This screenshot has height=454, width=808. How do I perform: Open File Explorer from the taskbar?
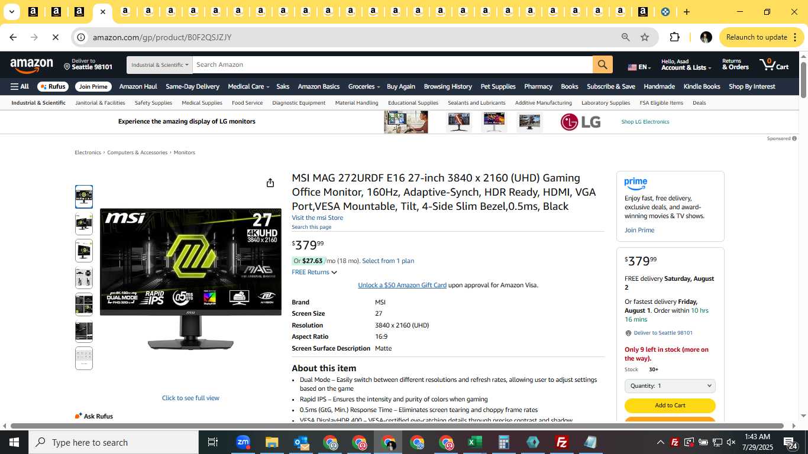(x=272, y=442)
